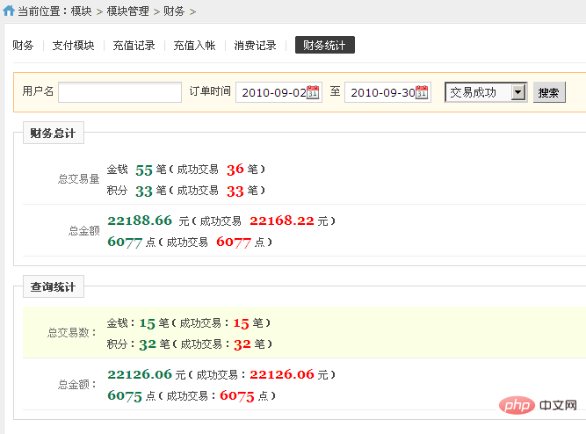Click the start date field 2010-09-02
The image size is (586, 434).
coord(279,92)
